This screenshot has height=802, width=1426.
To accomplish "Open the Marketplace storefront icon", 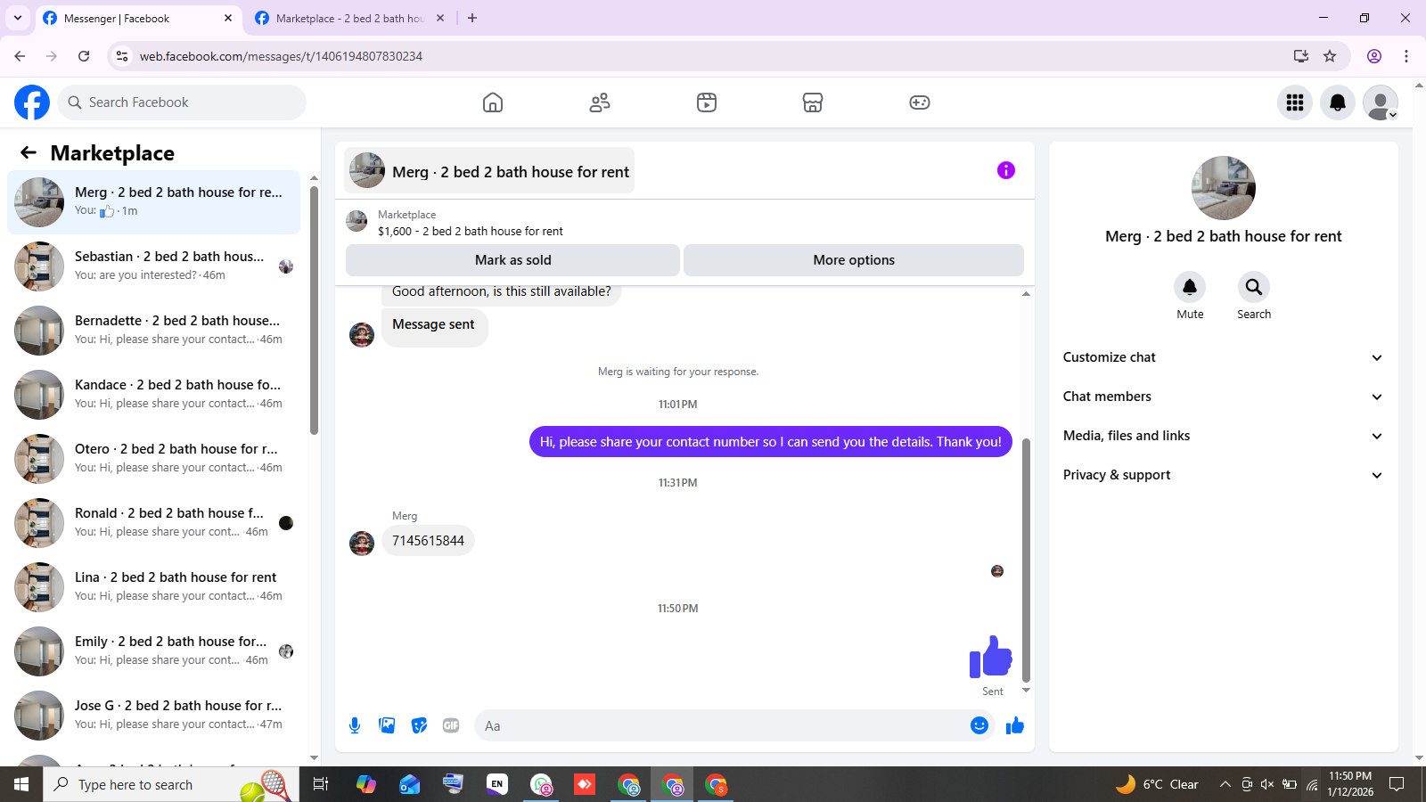I will 813,102.
